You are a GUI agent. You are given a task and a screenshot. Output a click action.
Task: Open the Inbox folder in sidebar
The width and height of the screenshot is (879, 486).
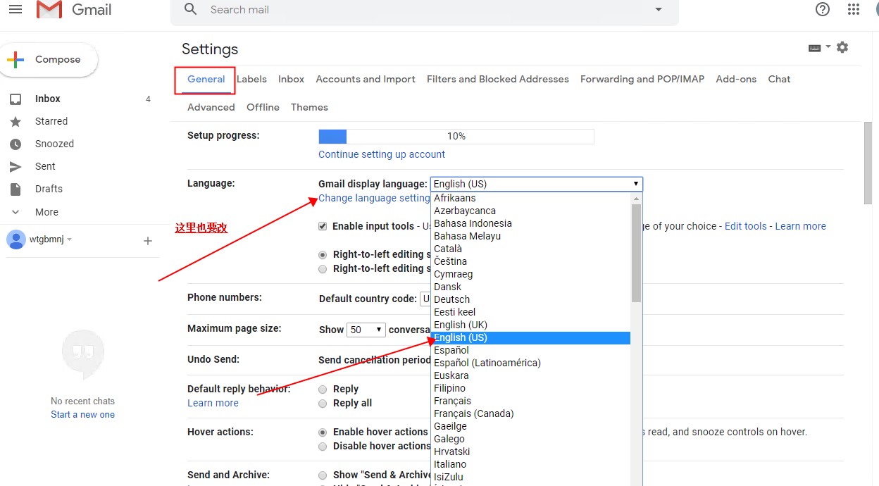[x=48, y=99]
